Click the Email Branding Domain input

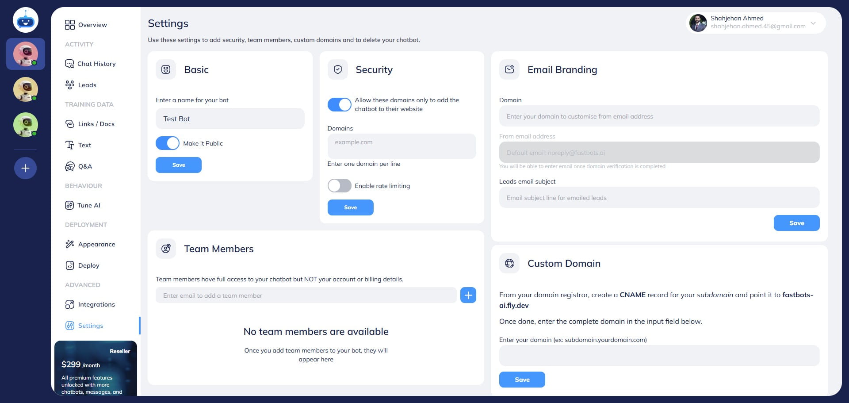(659, 116)
